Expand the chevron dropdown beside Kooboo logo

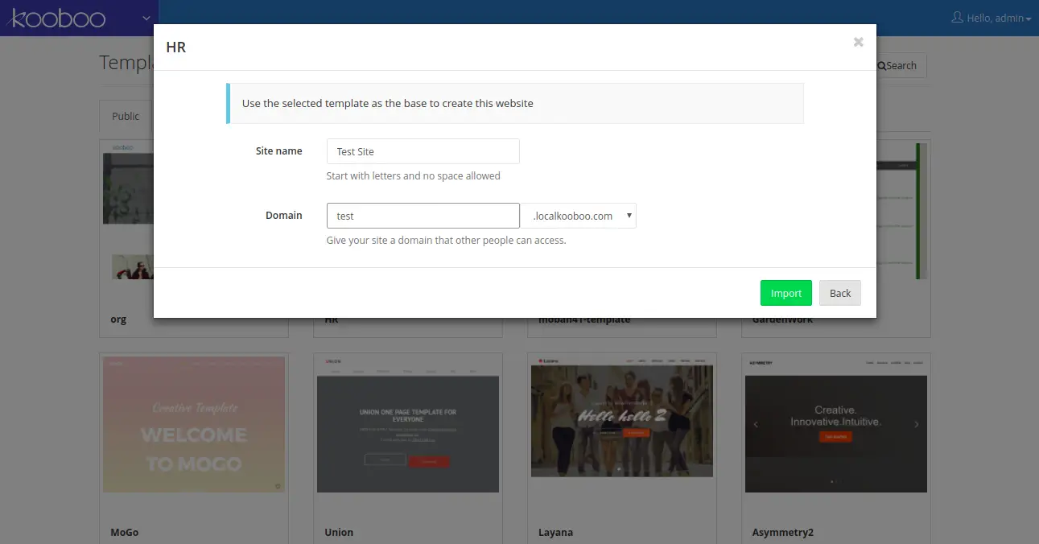[x=146, y=18]
